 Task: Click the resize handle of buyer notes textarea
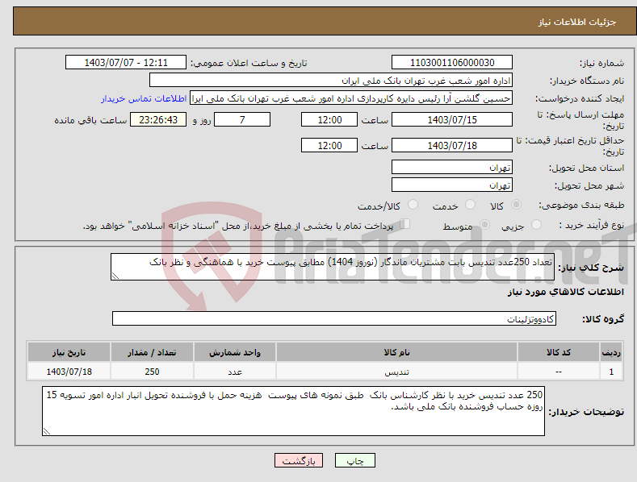coord(47,431)
